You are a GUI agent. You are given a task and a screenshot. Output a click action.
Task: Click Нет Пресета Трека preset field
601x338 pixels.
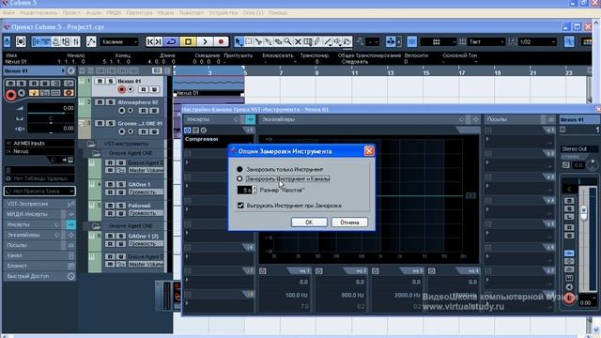(x=39, y=191)
